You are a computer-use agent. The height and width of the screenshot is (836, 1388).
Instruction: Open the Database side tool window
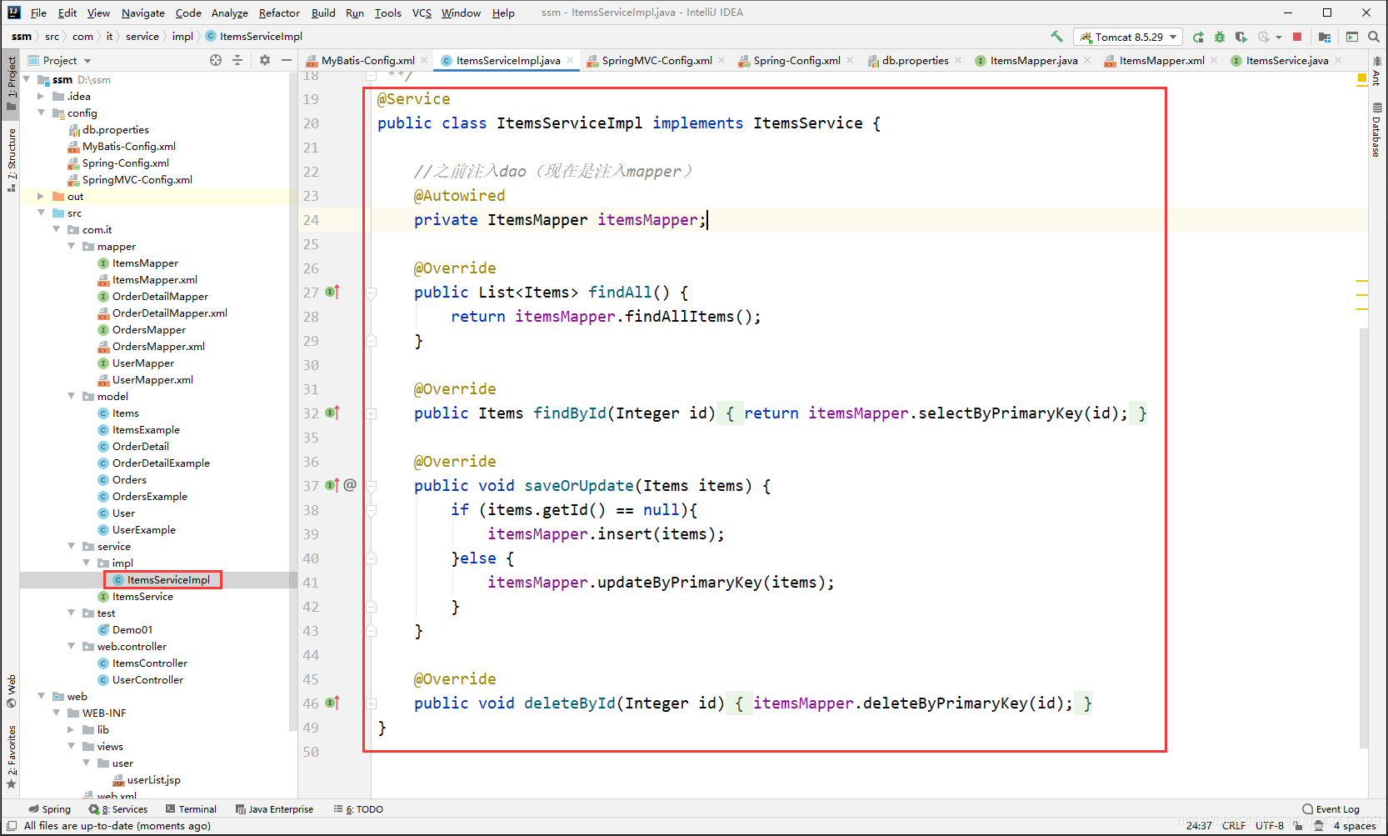point(1376,130)
